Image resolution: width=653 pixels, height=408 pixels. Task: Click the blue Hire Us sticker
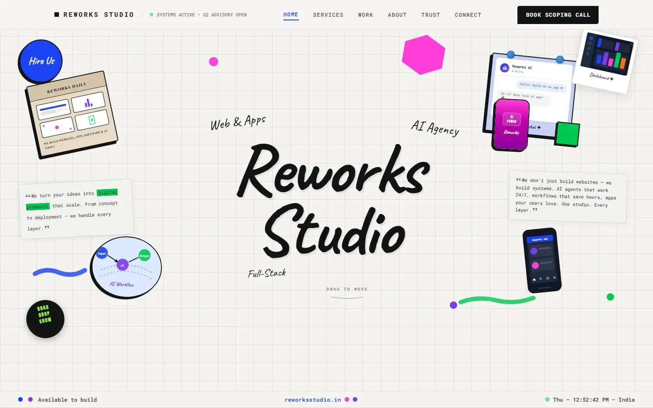[x=41, y=61]
